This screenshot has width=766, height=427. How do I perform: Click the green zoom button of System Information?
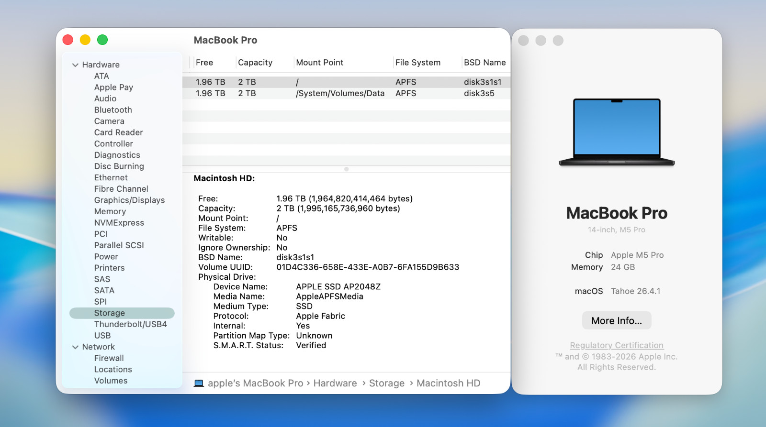click(x=102, y=40)
